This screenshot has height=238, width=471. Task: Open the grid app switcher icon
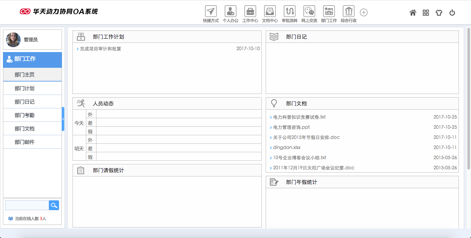coord(426,12)
